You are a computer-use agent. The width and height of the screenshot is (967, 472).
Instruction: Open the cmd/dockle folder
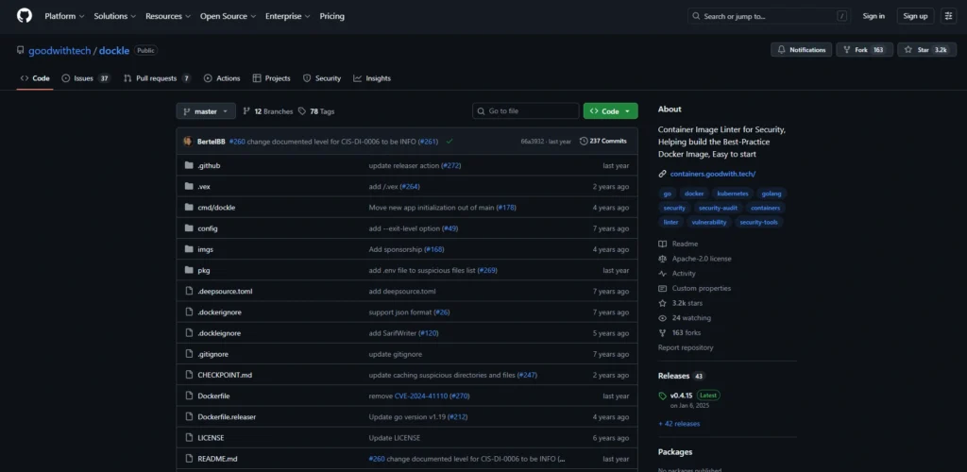pyautogui.click(x=216, y=208)
